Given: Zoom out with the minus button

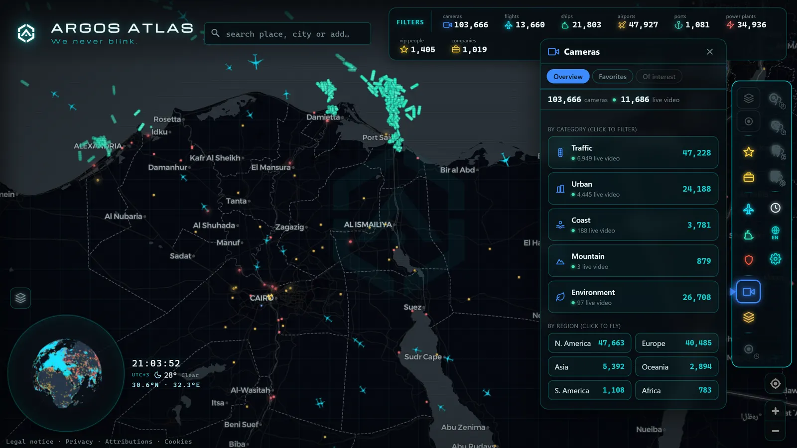Looking at the screenshot, I should [x=776, y=431].
